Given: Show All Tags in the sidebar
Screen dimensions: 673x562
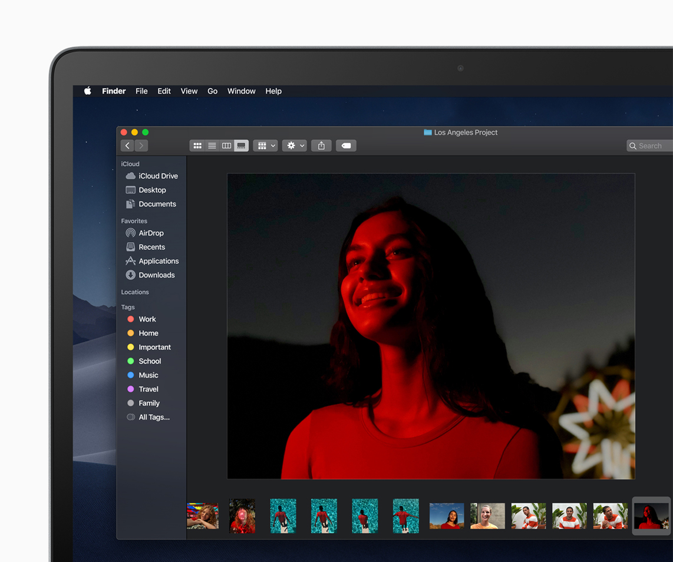Looking at the screenshot, I should coord(153,417).
